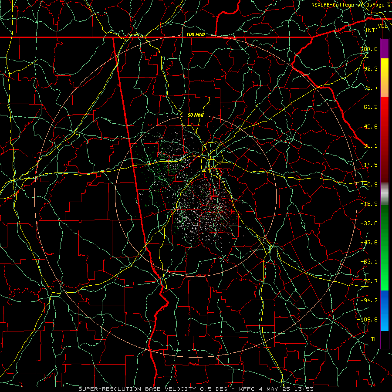
Task: Click the purple segment of the velocity color bar
Action: (385, 49)
